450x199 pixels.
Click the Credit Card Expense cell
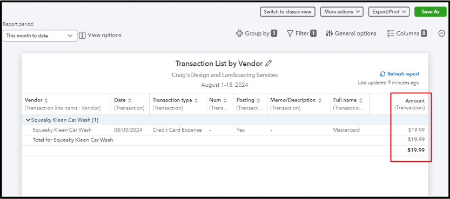(177, 130)
